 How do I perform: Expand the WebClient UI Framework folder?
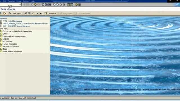tap(12, 52)
